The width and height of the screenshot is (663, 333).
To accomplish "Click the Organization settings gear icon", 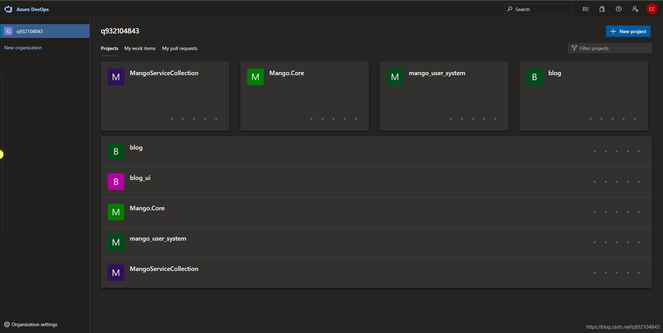I will (x=7, y=324).
